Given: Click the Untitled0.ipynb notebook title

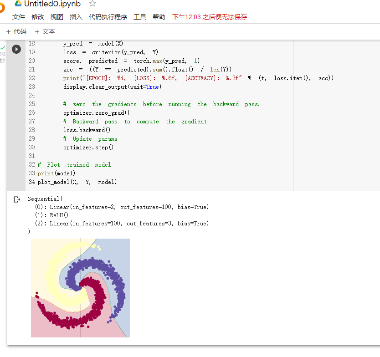Looking at the screenshot, I should coord(52,4).
